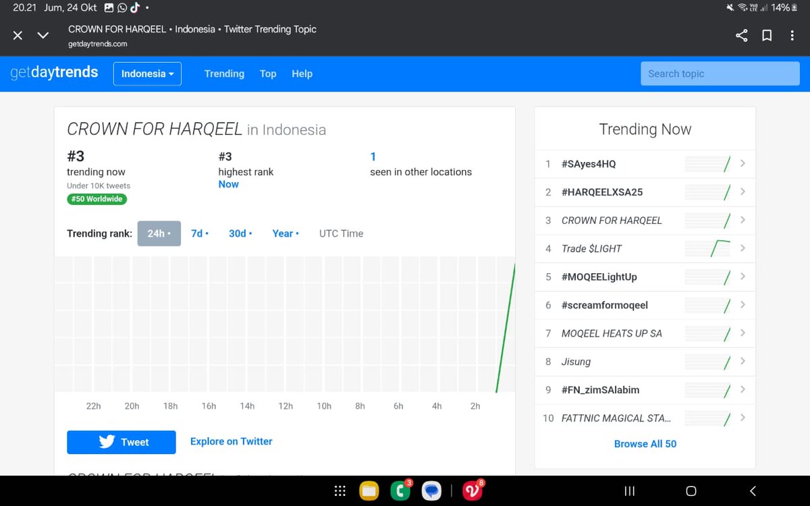Click the #SAyes4HQ trend sparkline

[708, 164]
